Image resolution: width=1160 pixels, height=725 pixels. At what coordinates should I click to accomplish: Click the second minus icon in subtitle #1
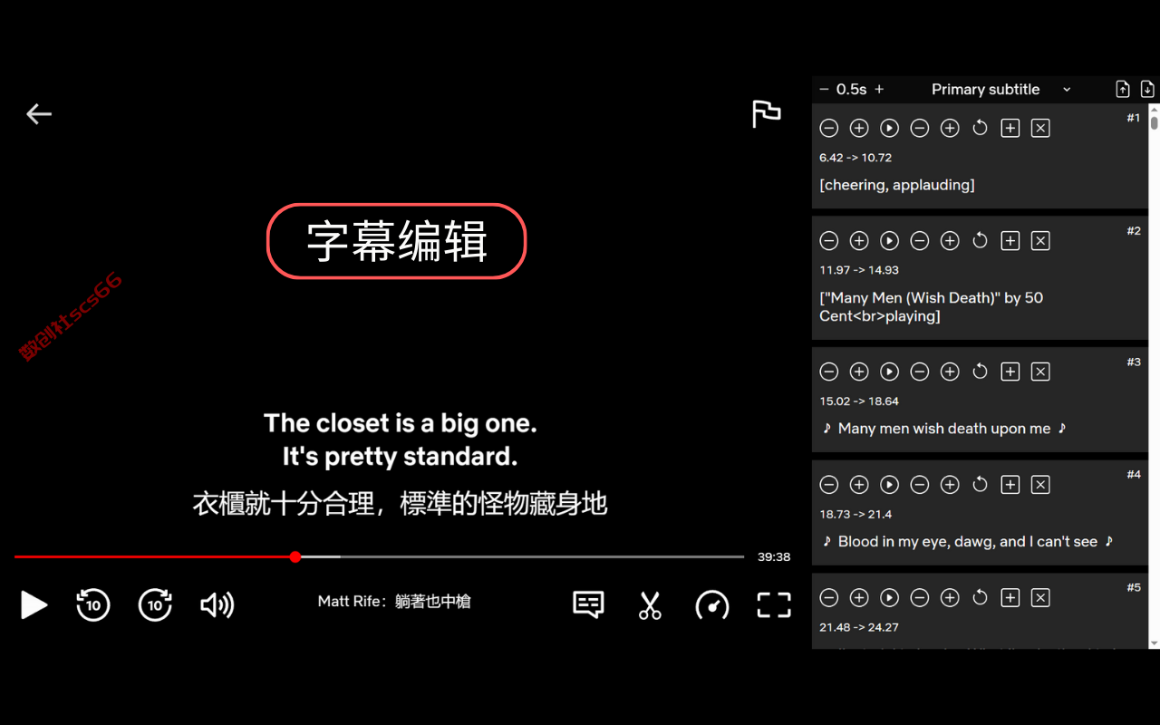coord(920,128)
